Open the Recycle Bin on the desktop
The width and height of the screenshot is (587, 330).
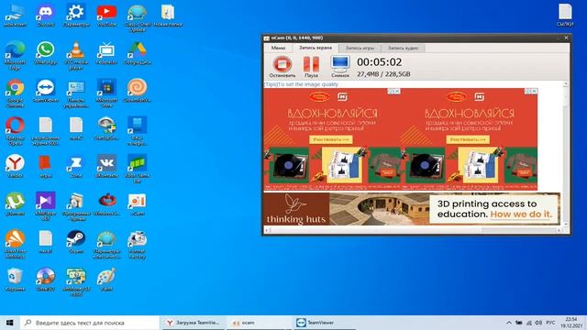15,280
